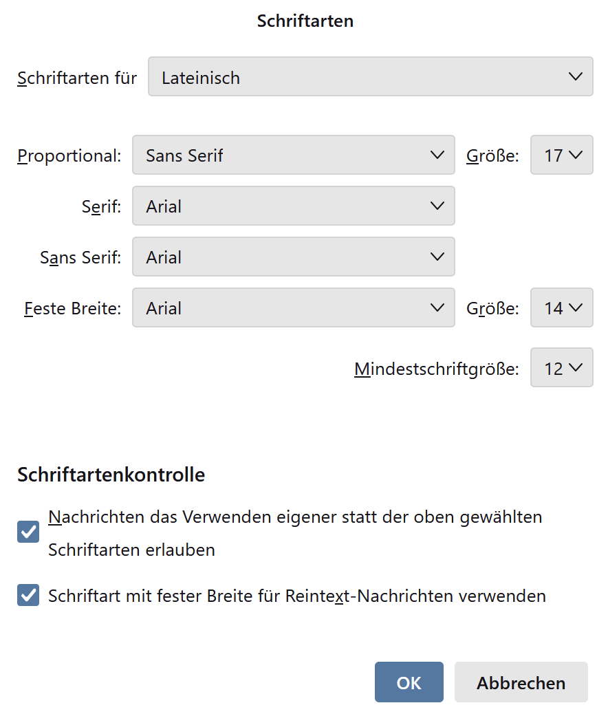The image size is (608, 714).
Task: Click the Mindestschriftgröße label text
Action: click(436, 369)
